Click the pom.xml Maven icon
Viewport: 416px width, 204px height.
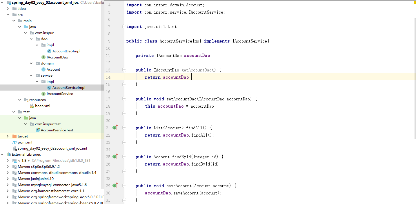click(14, 142)
